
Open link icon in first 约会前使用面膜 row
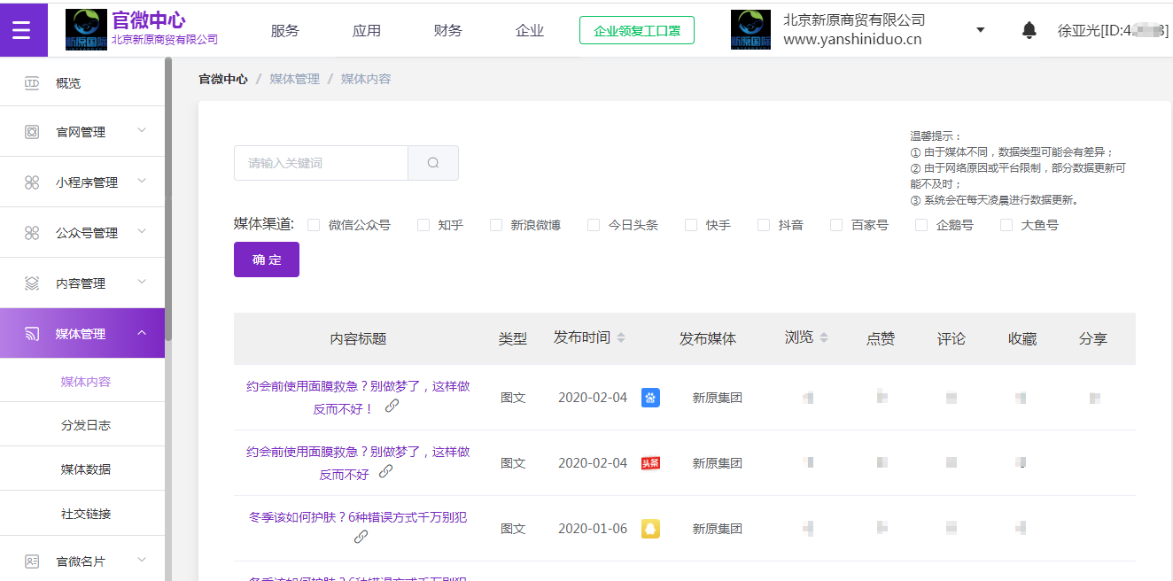pos(392,406)
